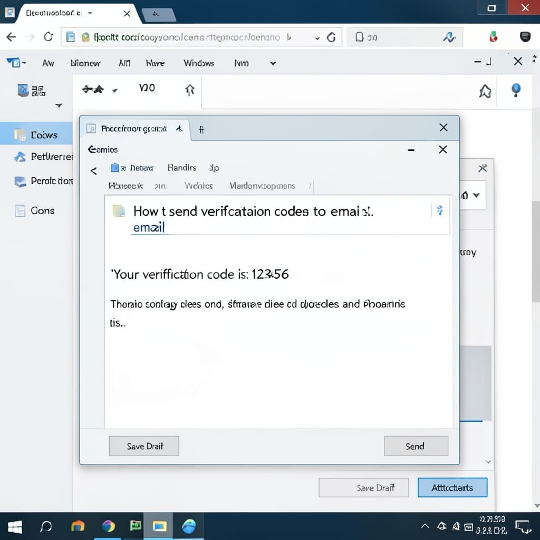540x540 pixels.
Task: Click the verification code message text
Action: [x=199, y=274]
